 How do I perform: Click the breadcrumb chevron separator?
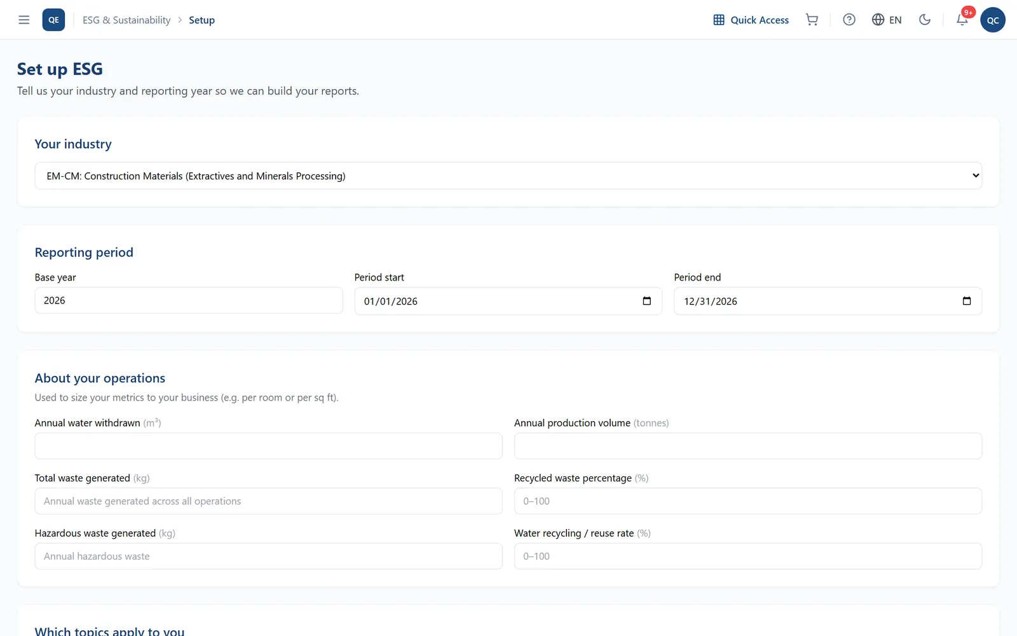180,20
